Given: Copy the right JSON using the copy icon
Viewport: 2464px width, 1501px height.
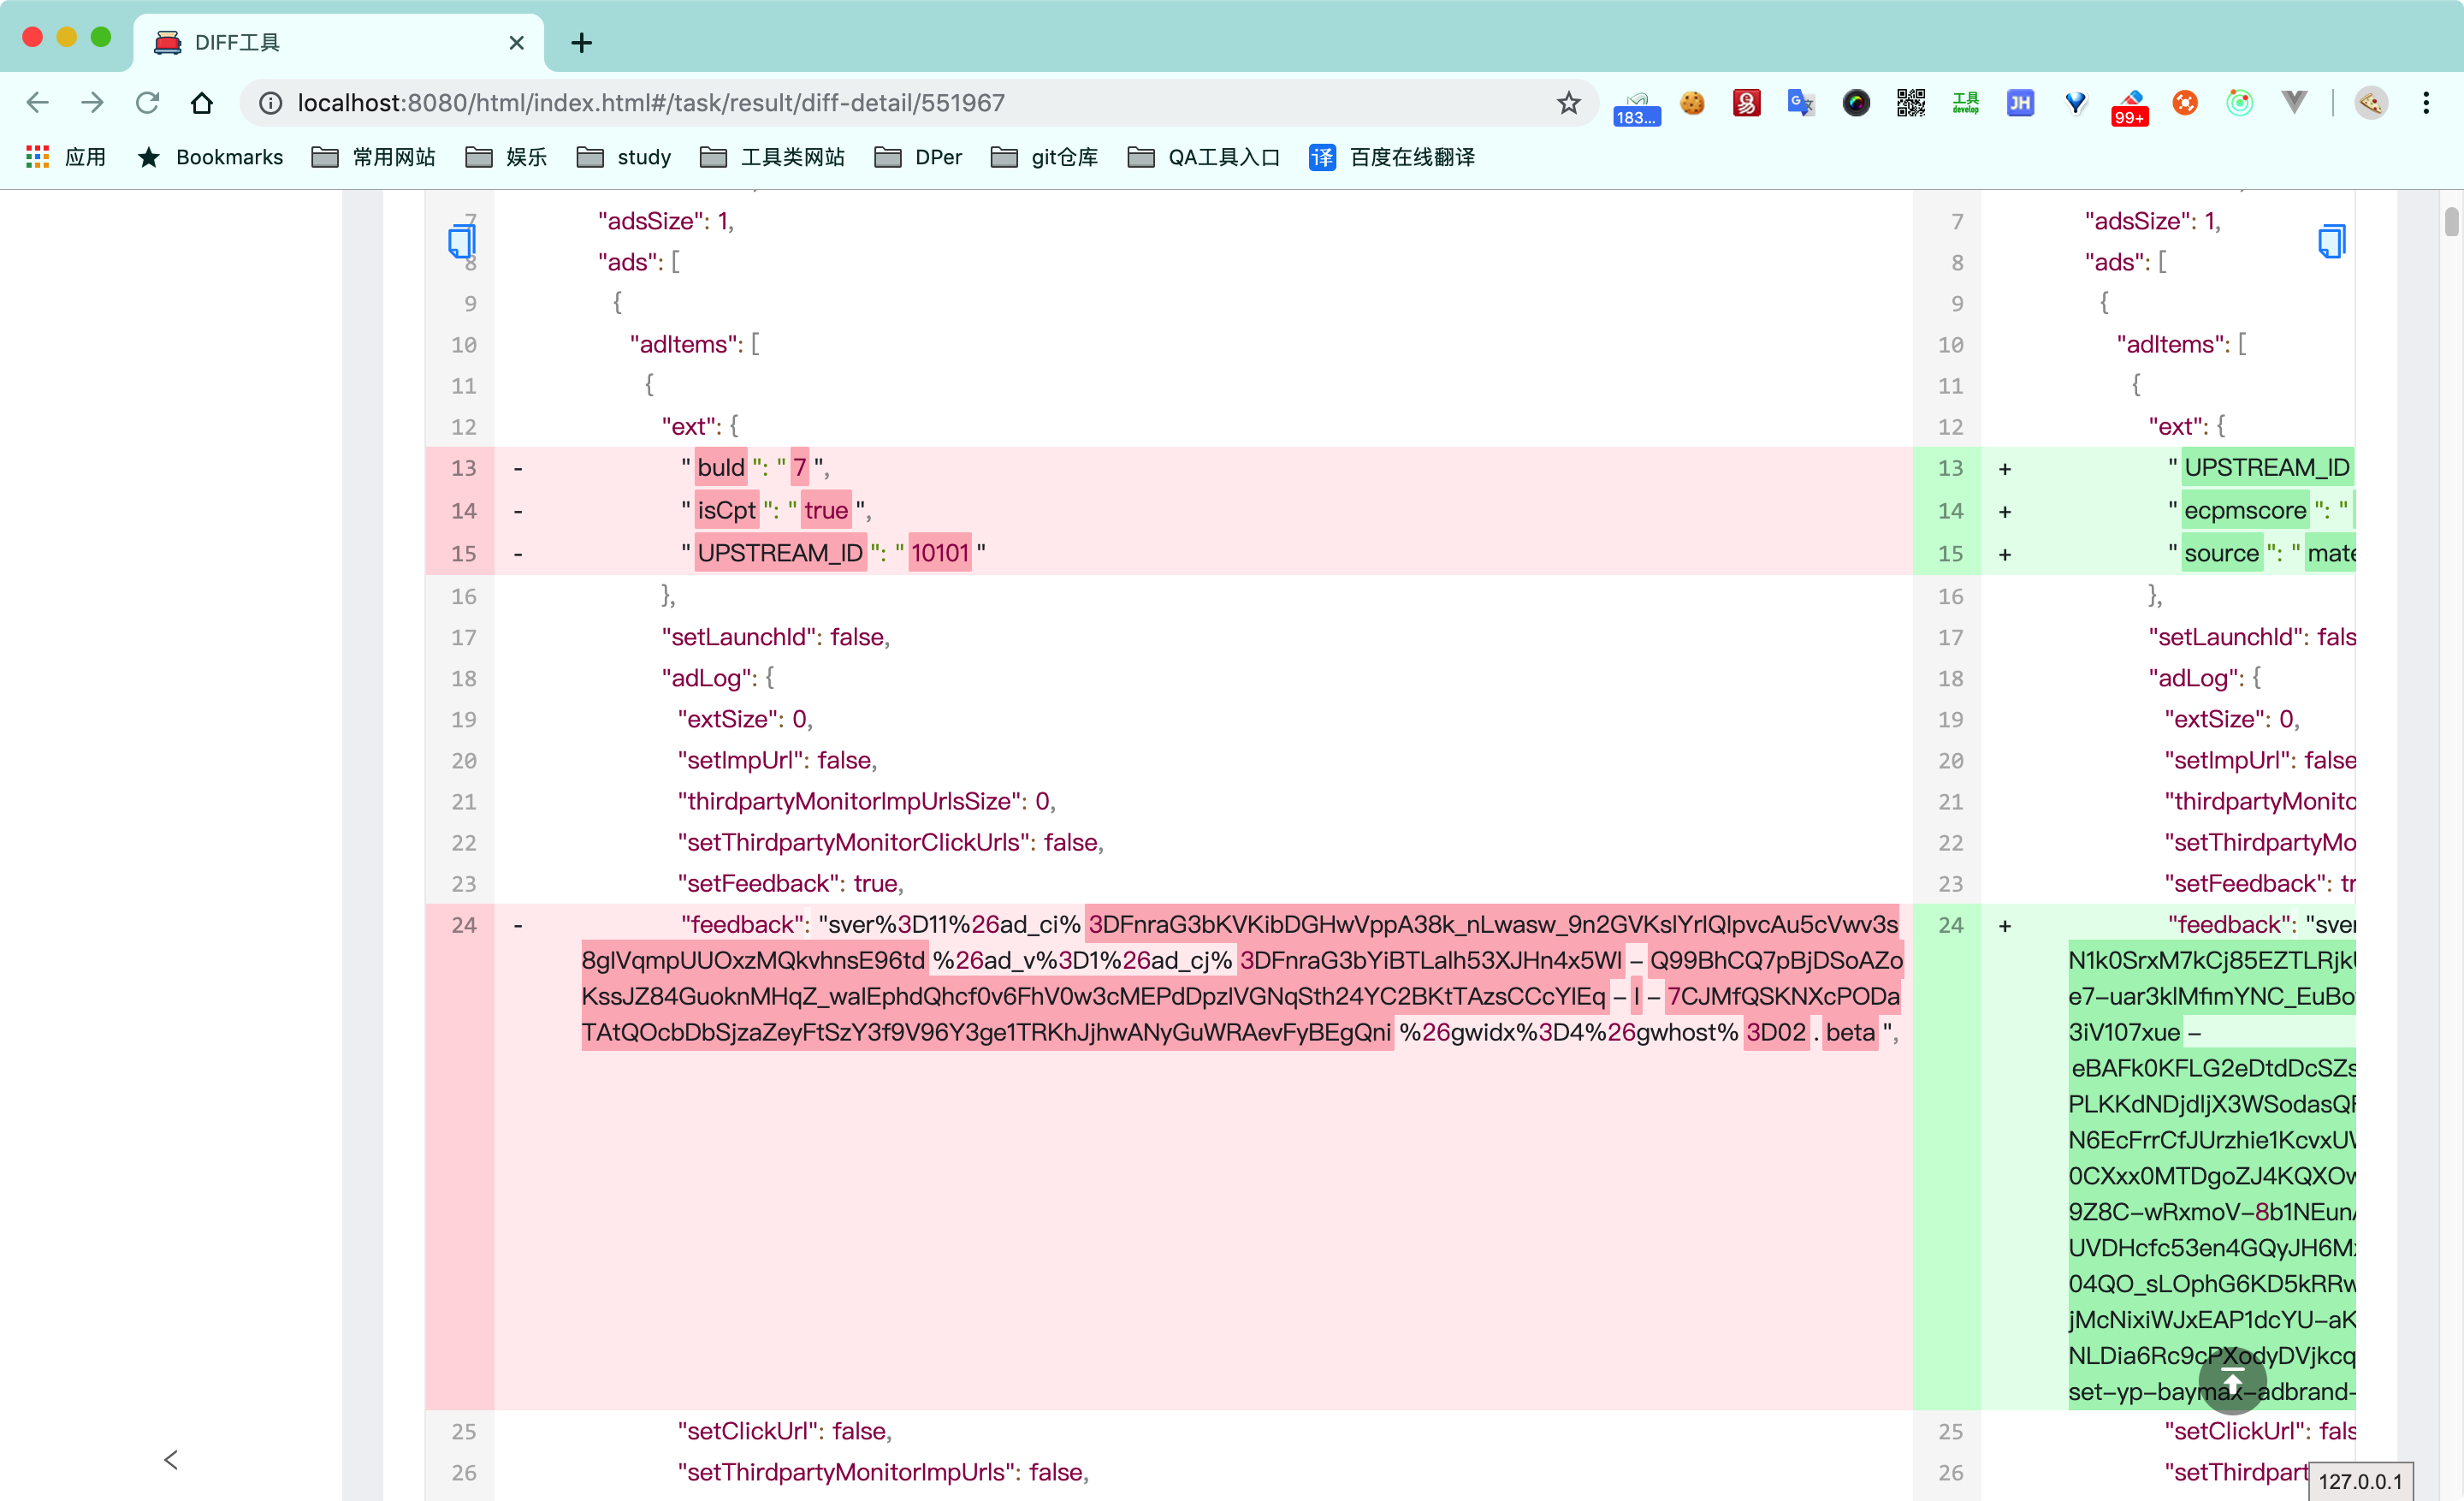Looking at the screenshot, I should coord(2331,241).
